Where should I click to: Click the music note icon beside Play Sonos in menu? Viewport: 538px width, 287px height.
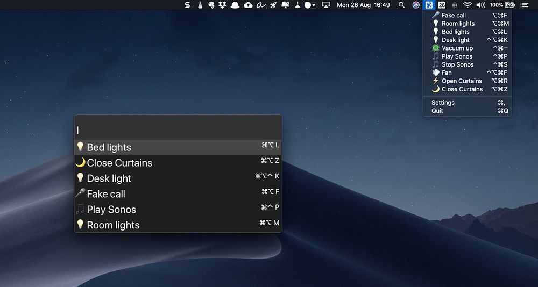tap(436, 56)
